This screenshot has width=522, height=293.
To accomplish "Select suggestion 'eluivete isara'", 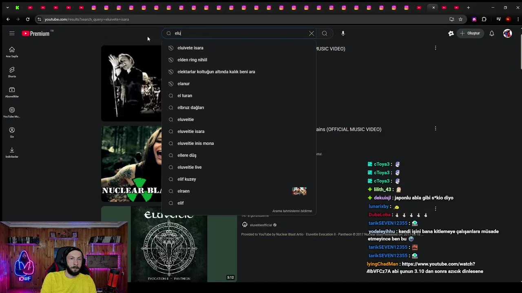I will point(239,48).
